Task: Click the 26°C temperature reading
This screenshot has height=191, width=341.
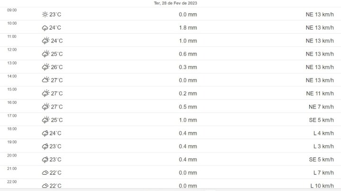Action: (x=57, y=67)
